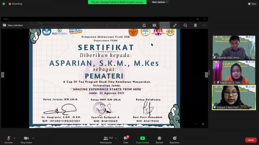Click the Ketua Jurusan IKM UNJA label
Screen dimensions: 259x145
click(60, 99)
